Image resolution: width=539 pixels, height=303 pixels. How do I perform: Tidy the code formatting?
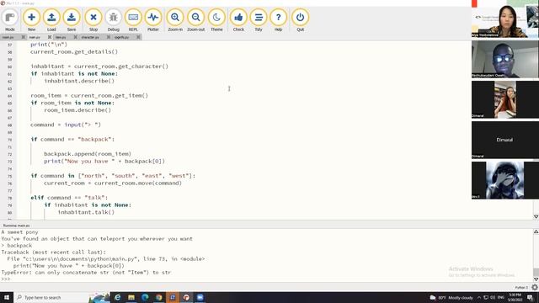tap(259, 20)
